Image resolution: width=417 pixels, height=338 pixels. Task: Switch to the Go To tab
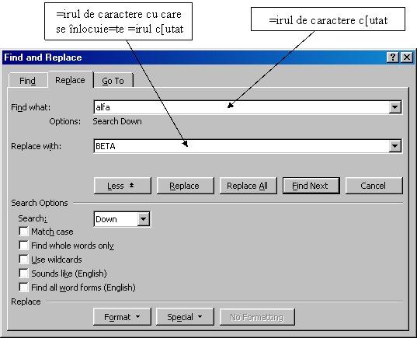pyautogui.click(x=113, y=81)
